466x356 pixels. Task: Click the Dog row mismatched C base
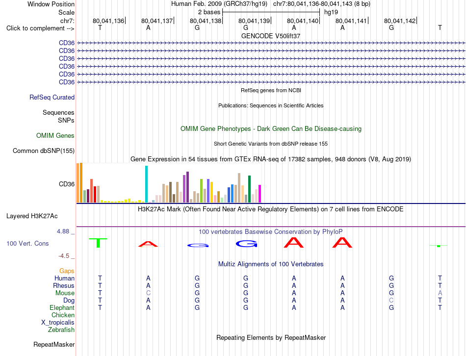click(391, 301)
